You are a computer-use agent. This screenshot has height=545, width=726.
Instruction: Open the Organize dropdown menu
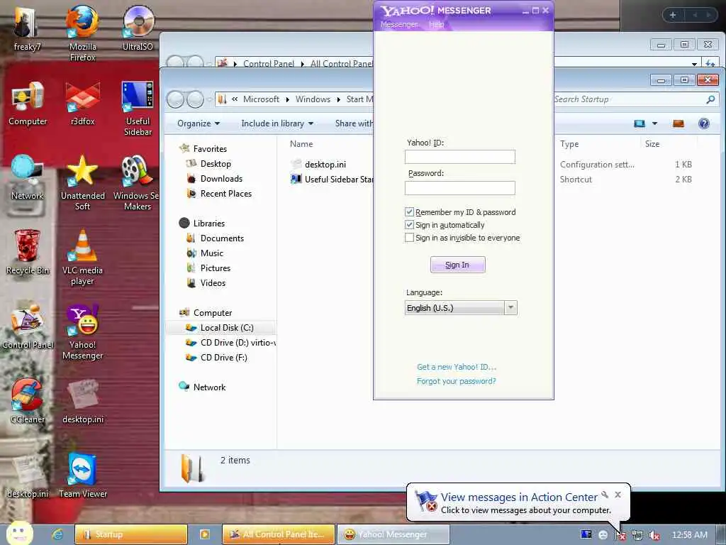(x=199, y=123)
